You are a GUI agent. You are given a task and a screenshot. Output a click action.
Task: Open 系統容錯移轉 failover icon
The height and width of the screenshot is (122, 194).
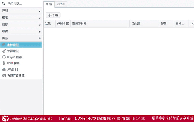[x=4, y=75]
